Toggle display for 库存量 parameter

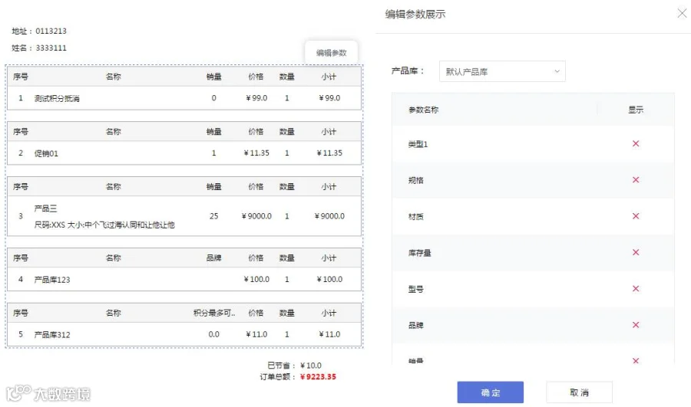[x=636, y=252]
